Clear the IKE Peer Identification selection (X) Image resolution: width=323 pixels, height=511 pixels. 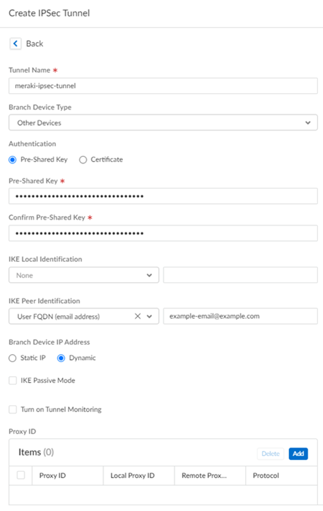(138, 316)
